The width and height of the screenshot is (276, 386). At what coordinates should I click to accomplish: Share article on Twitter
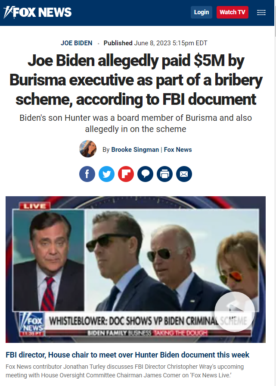tap(106, 174)
